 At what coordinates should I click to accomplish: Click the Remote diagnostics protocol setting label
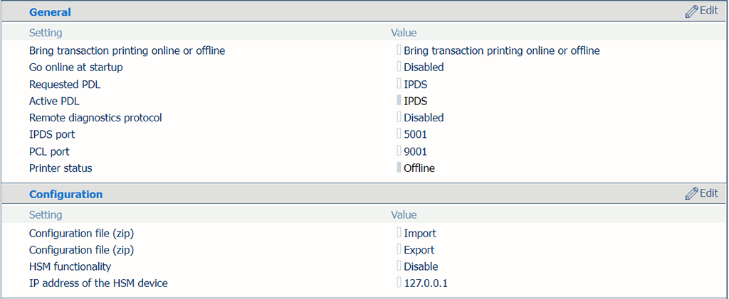95,118
